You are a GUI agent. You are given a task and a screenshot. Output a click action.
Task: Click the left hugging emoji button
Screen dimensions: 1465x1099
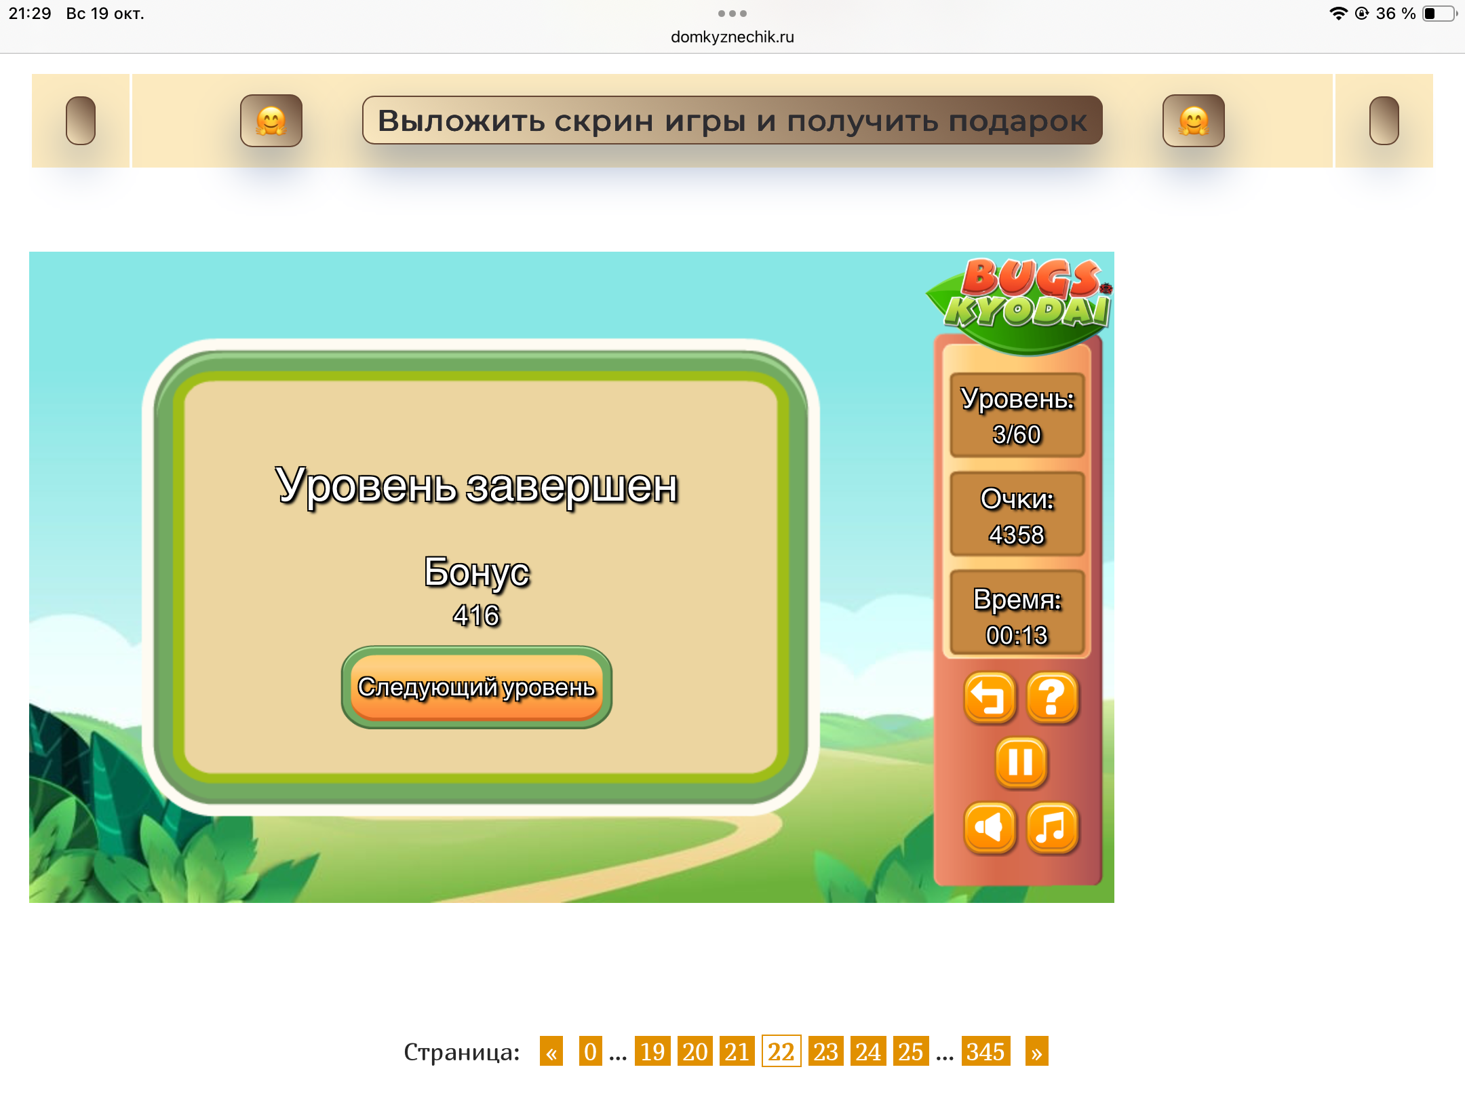click(271, 121)
